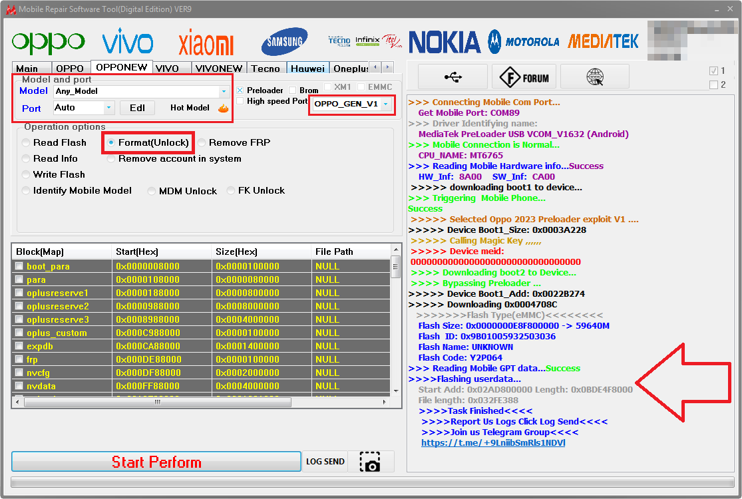This screenshot has height=499, width=742.
Task: Click the Hot Model flame icon
Action: tap(223, 108)
